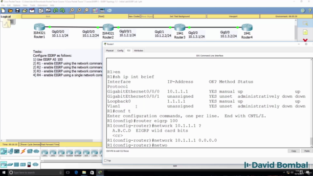The image size is (313, 176).
Task: Click the Zoom Reset magnifier icon
Action: (79, 11)
